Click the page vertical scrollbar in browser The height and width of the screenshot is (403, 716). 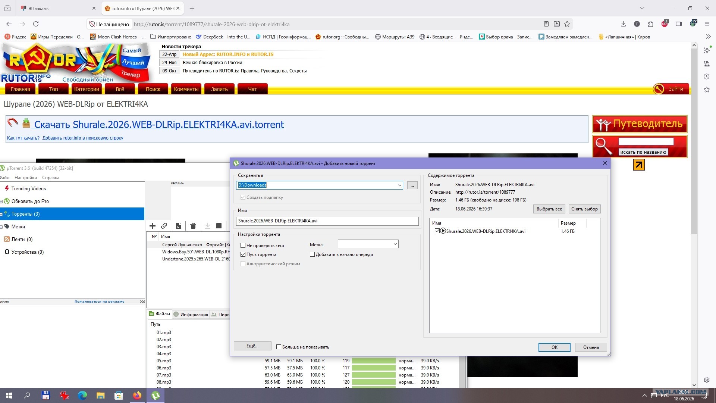point(694,142)
